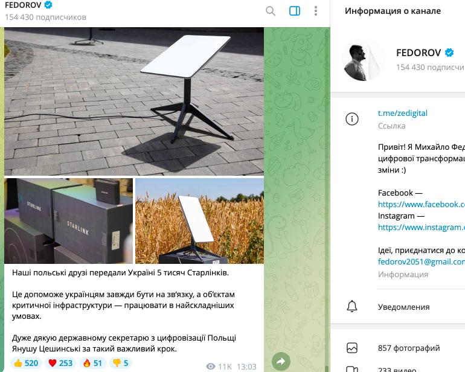Viewport: 465px width, 372px height.
Task: Open search in the FEDOROV channel
Action: coord(270,11)
